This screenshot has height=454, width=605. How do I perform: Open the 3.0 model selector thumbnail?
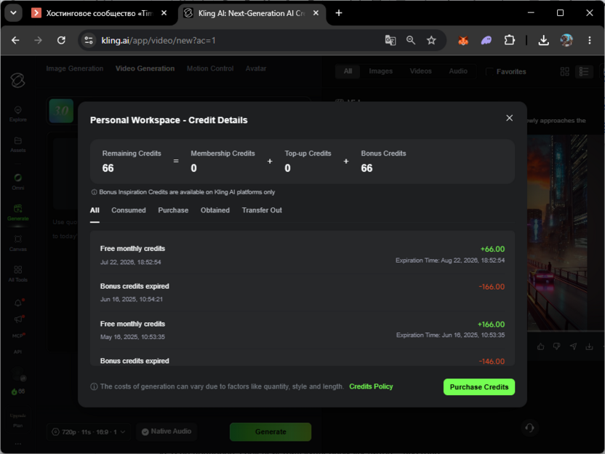click(61, 111)
